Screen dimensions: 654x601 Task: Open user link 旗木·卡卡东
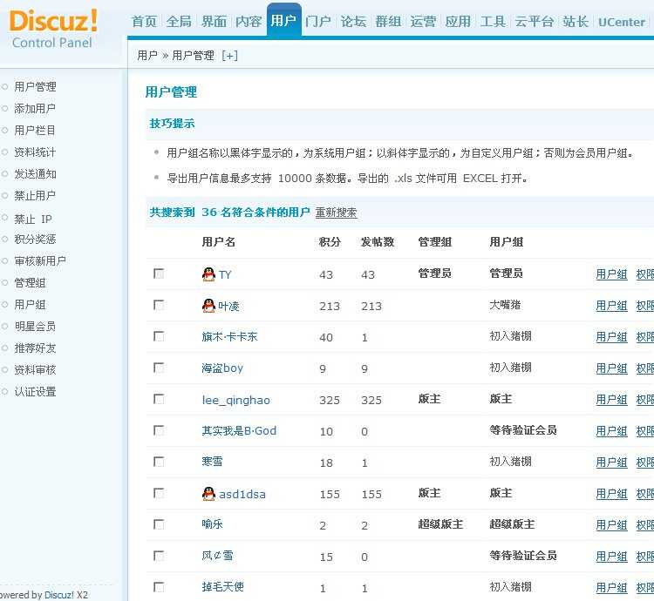pyautogui.click(x=230, y=336)
